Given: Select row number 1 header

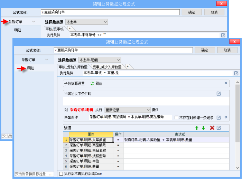Looking at the screenshot, I should click(66, 140).
